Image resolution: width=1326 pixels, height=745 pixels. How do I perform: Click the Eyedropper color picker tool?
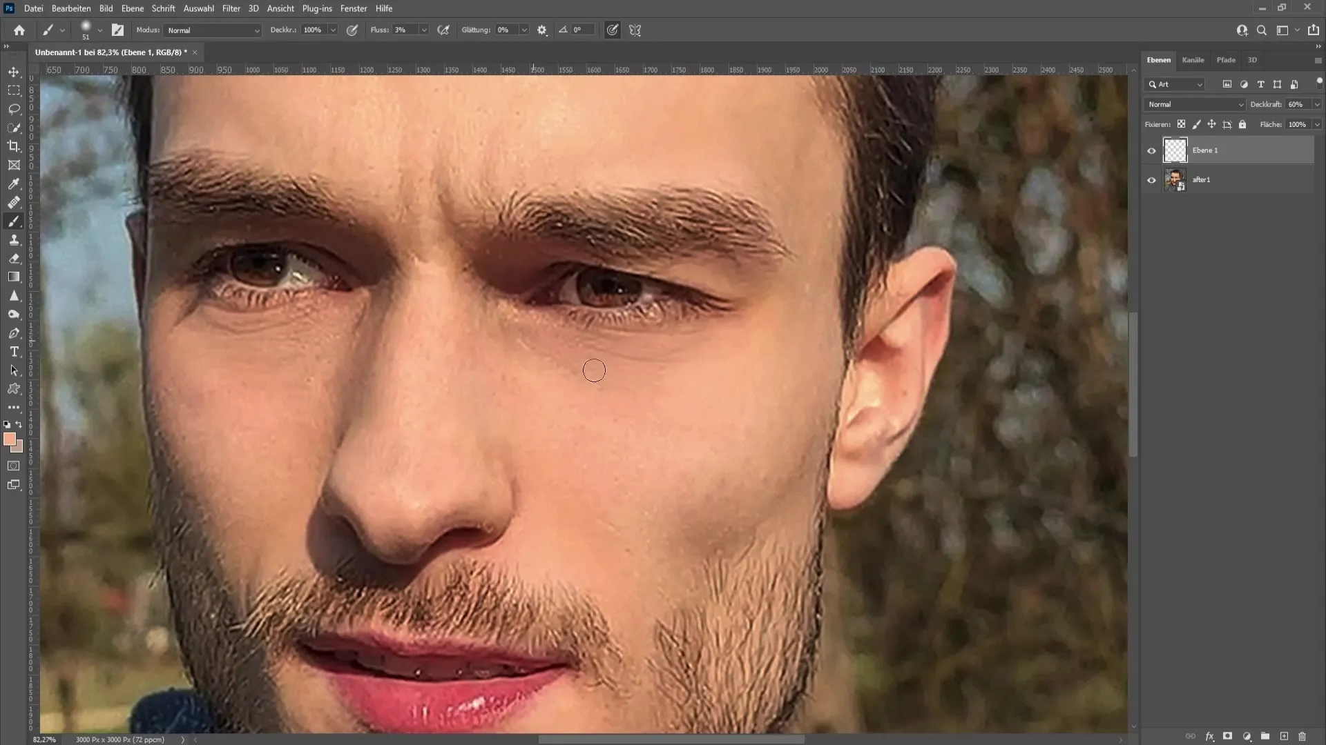click(x=14, y=183)
